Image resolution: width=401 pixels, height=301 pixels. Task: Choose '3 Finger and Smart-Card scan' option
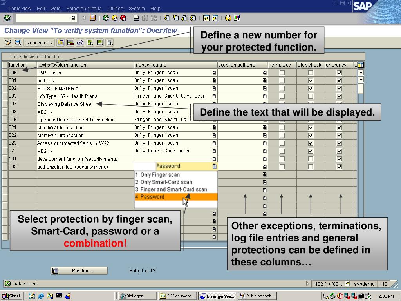click(176, 190)
